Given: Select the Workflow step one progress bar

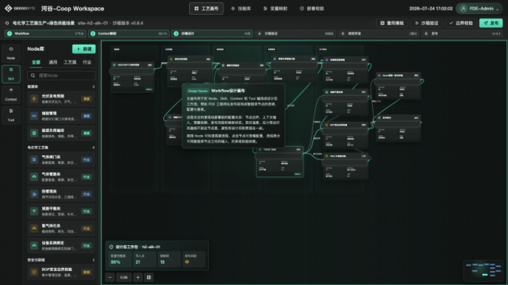Looking at the screenshot, I should (x=45, y=34).
